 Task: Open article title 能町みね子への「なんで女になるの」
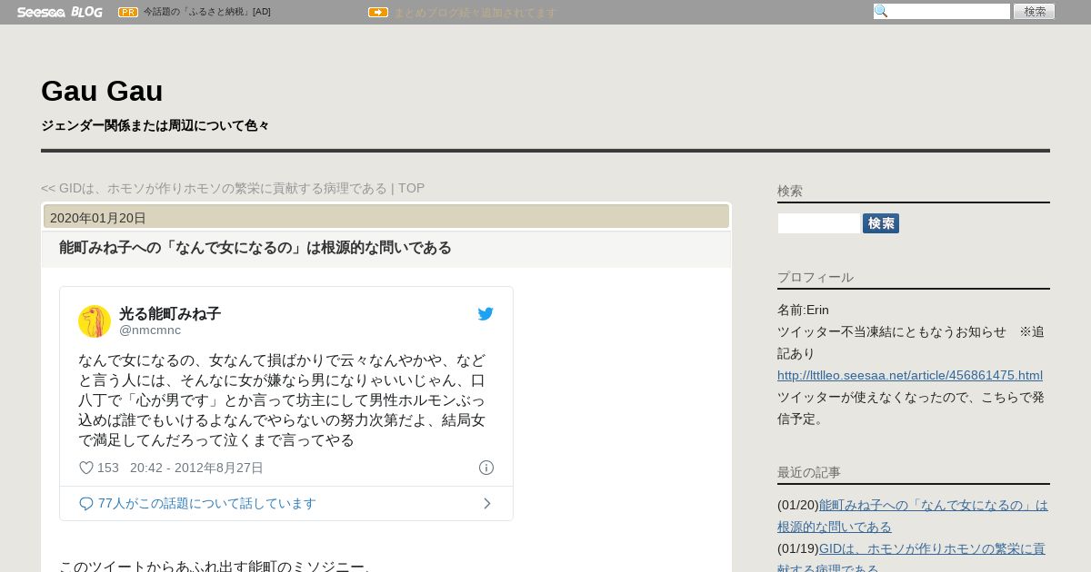tap(255, 248)
